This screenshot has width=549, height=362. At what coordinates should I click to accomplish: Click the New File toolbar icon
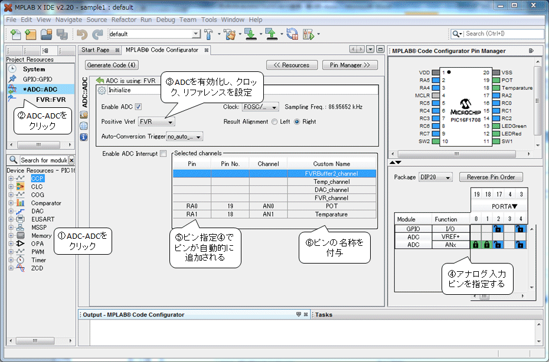coord(15,34)
